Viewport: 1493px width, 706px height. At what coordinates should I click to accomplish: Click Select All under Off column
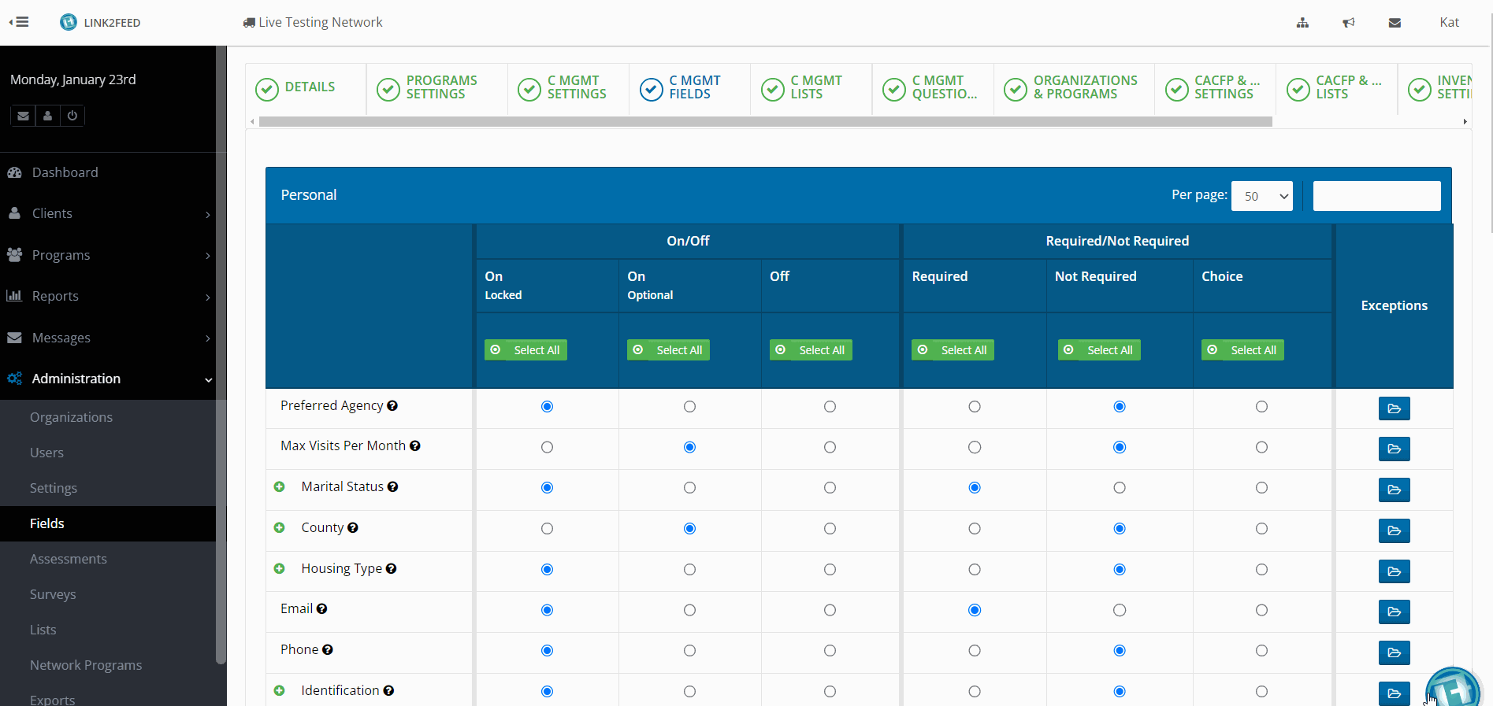[x=811, y=350]
